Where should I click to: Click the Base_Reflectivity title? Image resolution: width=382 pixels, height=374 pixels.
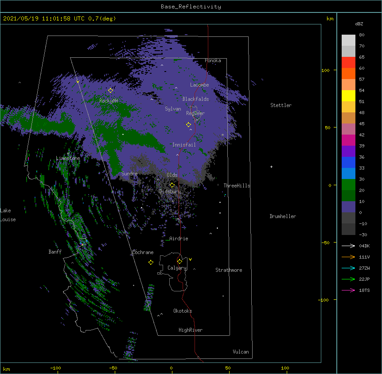(191, 7)
